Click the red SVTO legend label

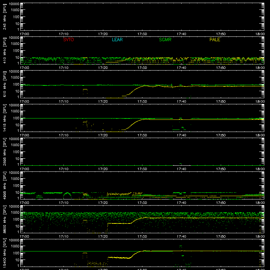tap(69, 39)
